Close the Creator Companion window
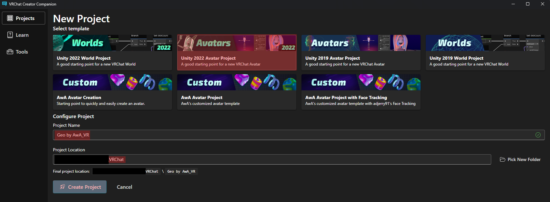This screenshot has width=550, height=202. (543, 4)
